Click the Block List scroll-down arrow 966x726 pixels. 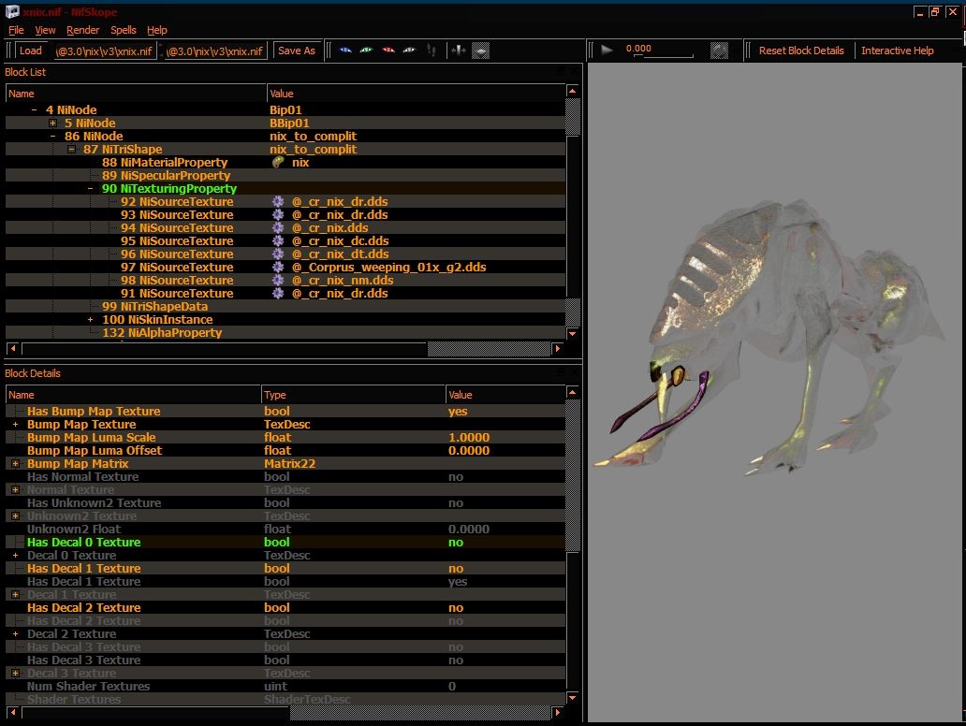pyautogui.click(x=572, y=334)
